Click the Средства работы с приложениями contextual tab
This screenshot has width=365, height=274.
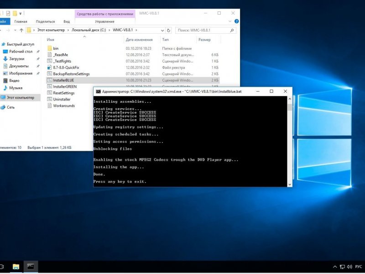coord(105,14)
